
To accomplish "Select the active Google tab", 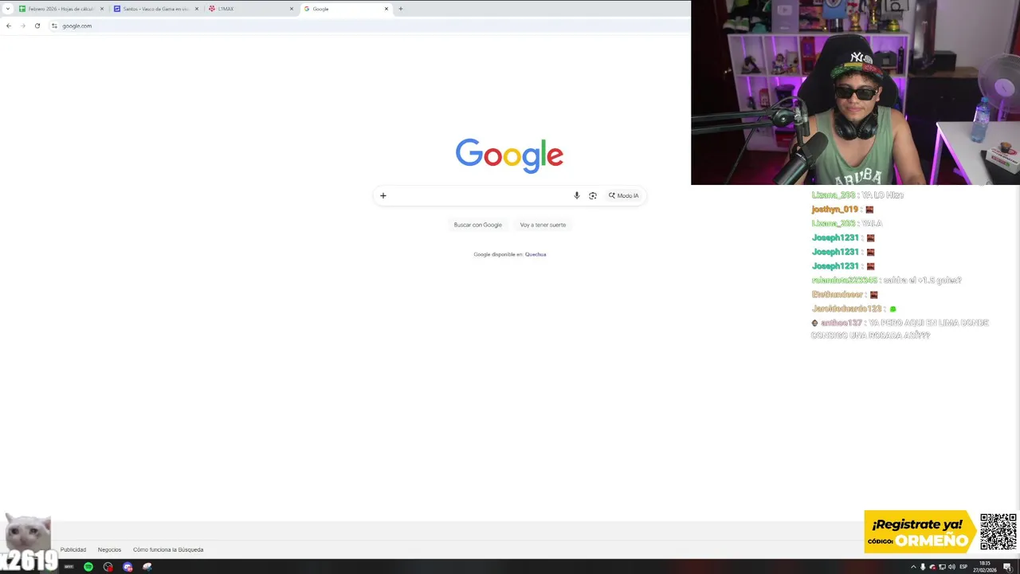I will pyautogui.click(x=345, y=9).
